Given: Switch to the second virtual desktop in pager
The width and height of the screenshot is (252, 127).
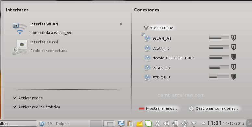Looking at the screenshot, I should click(109, 123).
